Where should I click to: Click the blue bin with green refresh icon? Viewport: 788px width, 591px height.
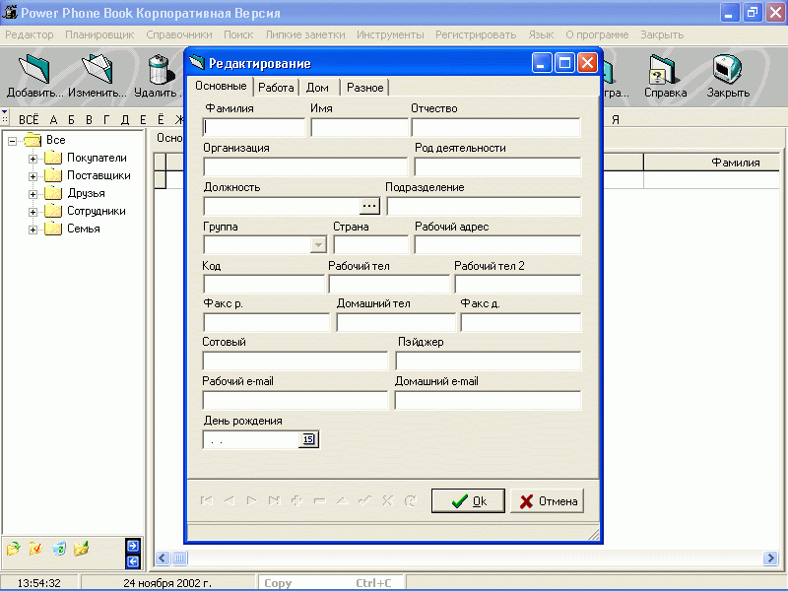tap(58, 549)
